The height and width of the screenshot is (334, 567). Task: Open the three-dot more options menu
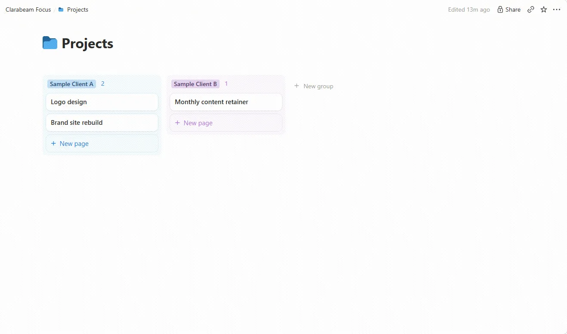tap(557, 9)
